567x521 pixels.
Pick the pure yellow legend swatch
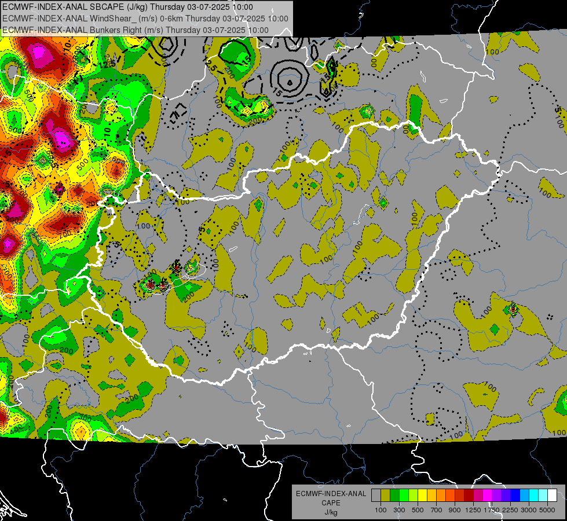click(423, 495)
